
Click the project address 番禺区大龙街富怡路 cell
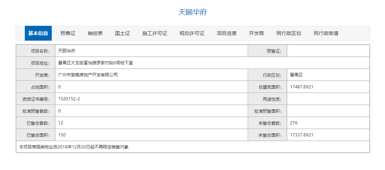click(95, 63)
